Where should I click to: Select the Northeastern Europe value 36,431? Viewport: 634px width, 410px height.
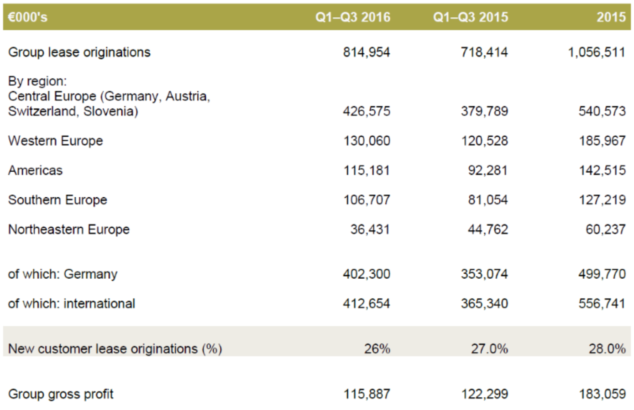[x=370, y=230]
